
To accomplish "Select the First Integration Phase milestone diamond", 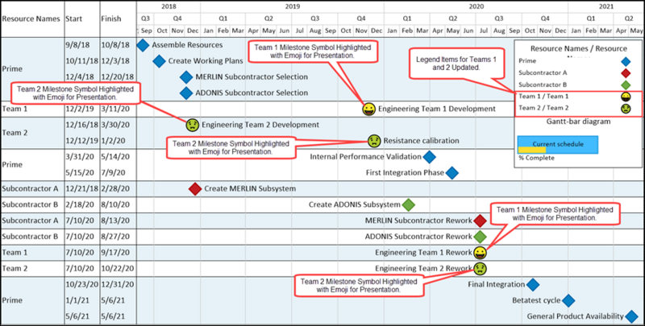I will 451,173.
